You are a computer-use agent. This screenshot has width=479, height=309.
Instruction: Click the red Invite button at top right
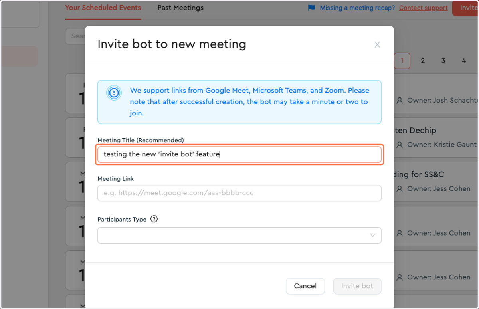pos(465,8)
